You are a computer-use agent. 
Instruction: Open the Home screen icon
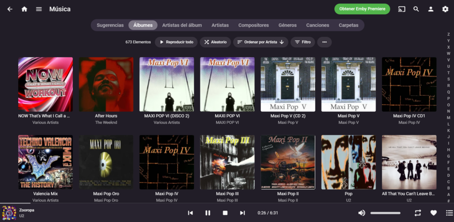click(24, 9)
